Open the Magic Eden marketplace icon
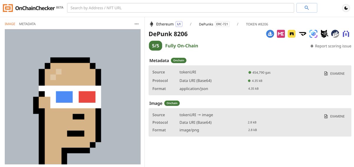This screenshot has width=354, height=167. [x=281, y=34]
